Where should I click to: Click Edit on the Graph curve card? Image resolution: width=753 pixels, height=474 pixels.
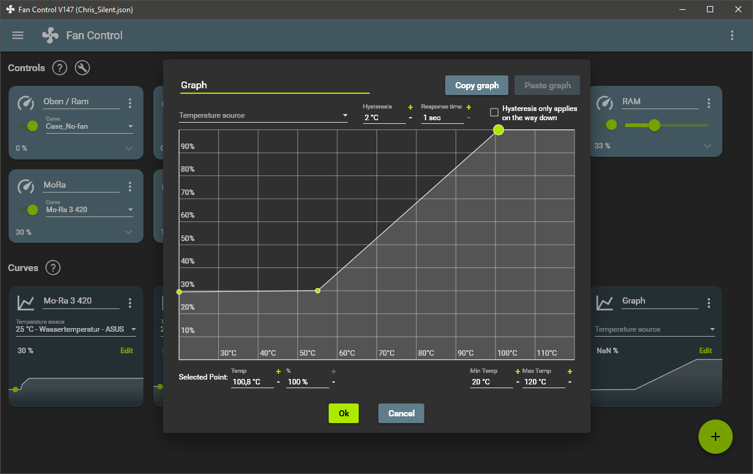coord(706,351)
